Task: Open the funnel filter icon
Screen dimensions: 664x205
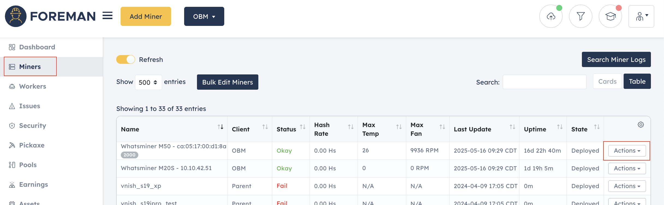Action: pyautogui.click(x=581, y=16)
